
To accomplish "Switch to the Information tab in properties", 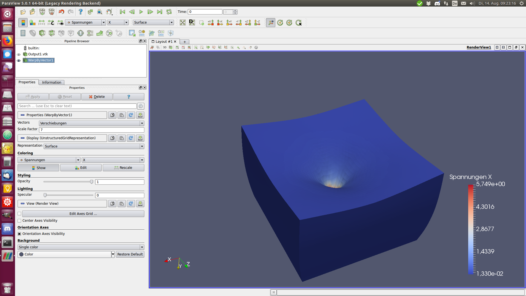I will pyautogui.click(x=51, y=82).
